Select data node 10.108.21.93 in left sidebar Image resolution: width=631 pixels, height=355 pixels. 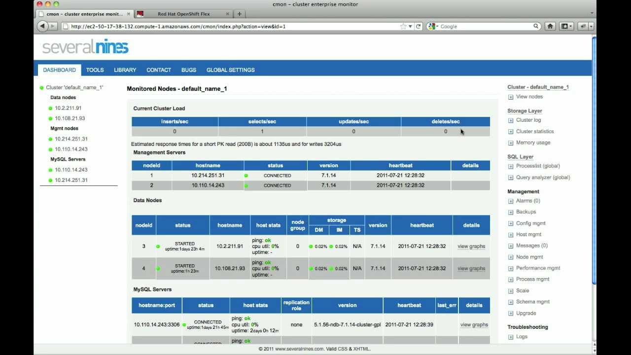click(x=70, y=118)
